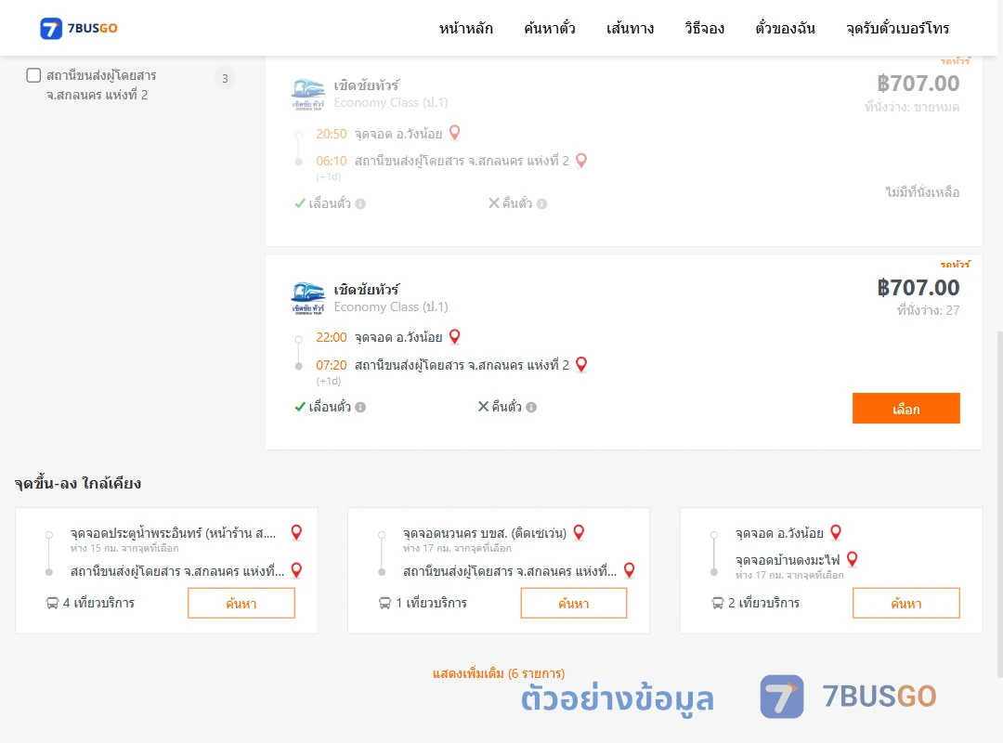Click map pin beside จุดจอดบ้านดงมะไฟ
The width and height of the screenshot is (1003, 743).
(852, 559)
